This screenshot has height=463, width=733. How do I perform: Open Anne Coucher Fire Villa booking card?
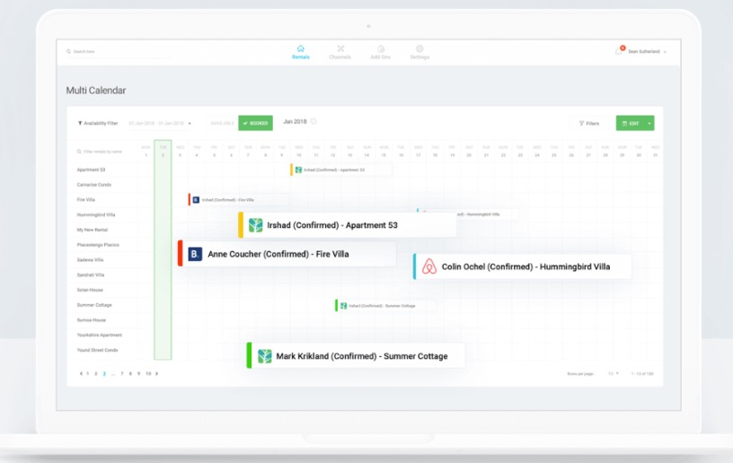click(x=287, y=254)
